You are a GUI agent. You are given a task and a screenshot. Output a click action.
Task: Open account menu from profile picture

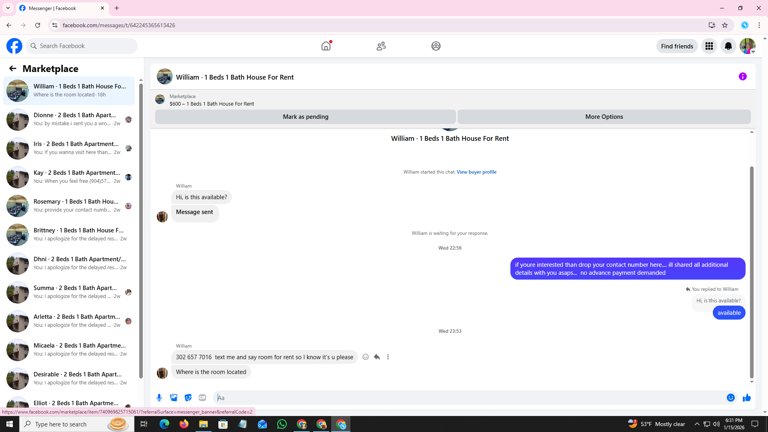[747, 46]
